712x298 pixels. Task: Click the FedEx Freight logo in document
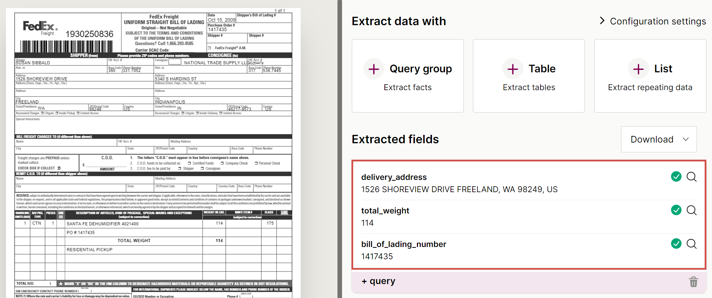click(x=40, y=28)
